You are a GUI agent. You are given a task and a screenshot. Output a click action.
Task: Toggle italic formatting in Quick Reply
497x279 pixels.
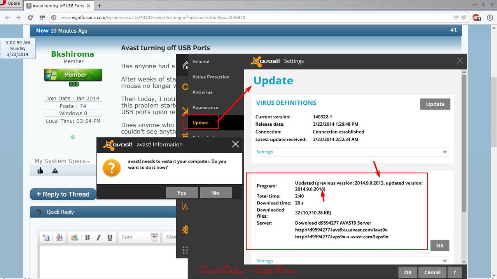(98, 237)
